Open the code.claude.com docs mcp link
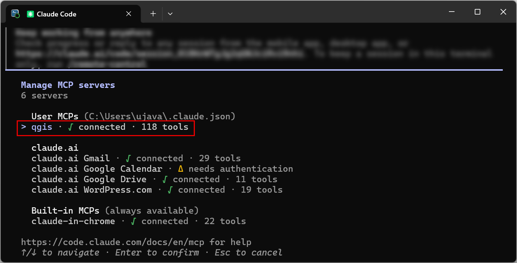The width and height of the screenshot is (517, 263). pos(113,242)
